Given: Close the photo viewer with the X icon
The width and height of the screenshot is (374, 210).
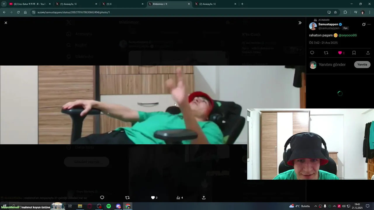Looking at the screenshot, I should point(6,23).
